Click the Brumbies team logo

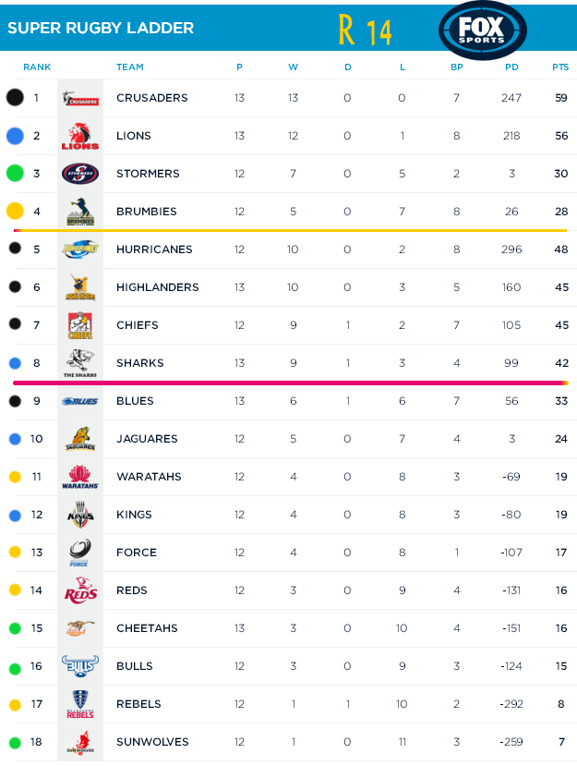coord(80,212)
